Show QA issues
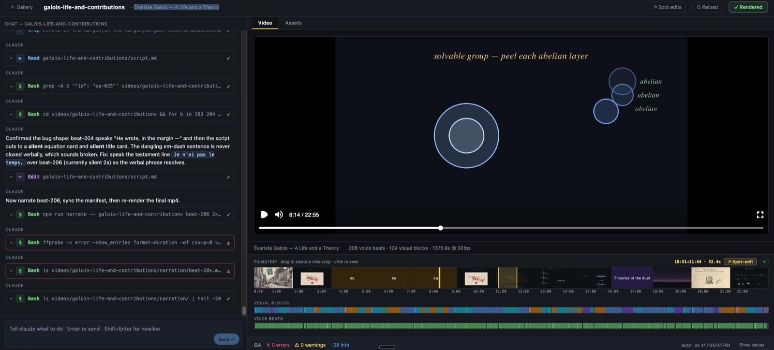Viewport: 774px width, 350px height. [752, 345]
